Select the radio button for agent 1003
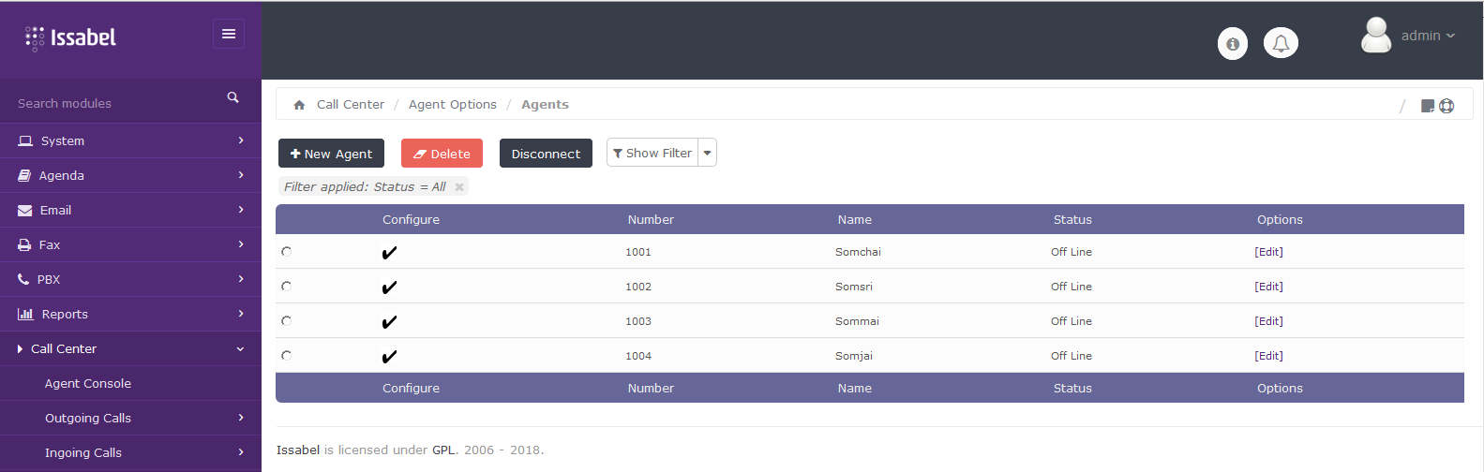This screenshot has width=1484, height=472. click(x=287, y=321)
